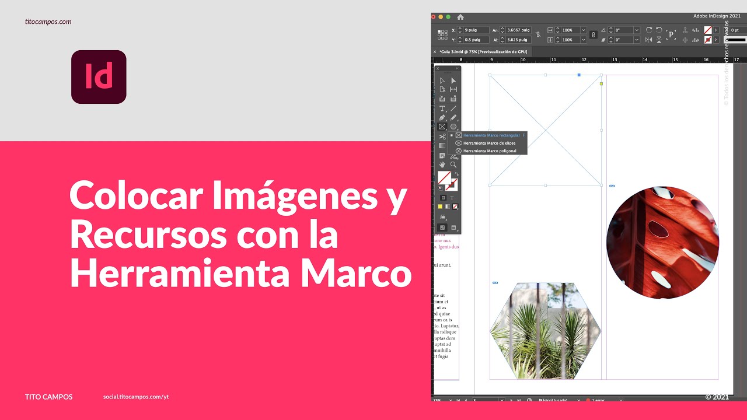Apply Color button in toolbox
747x420 pixels.
pos(440,206)
